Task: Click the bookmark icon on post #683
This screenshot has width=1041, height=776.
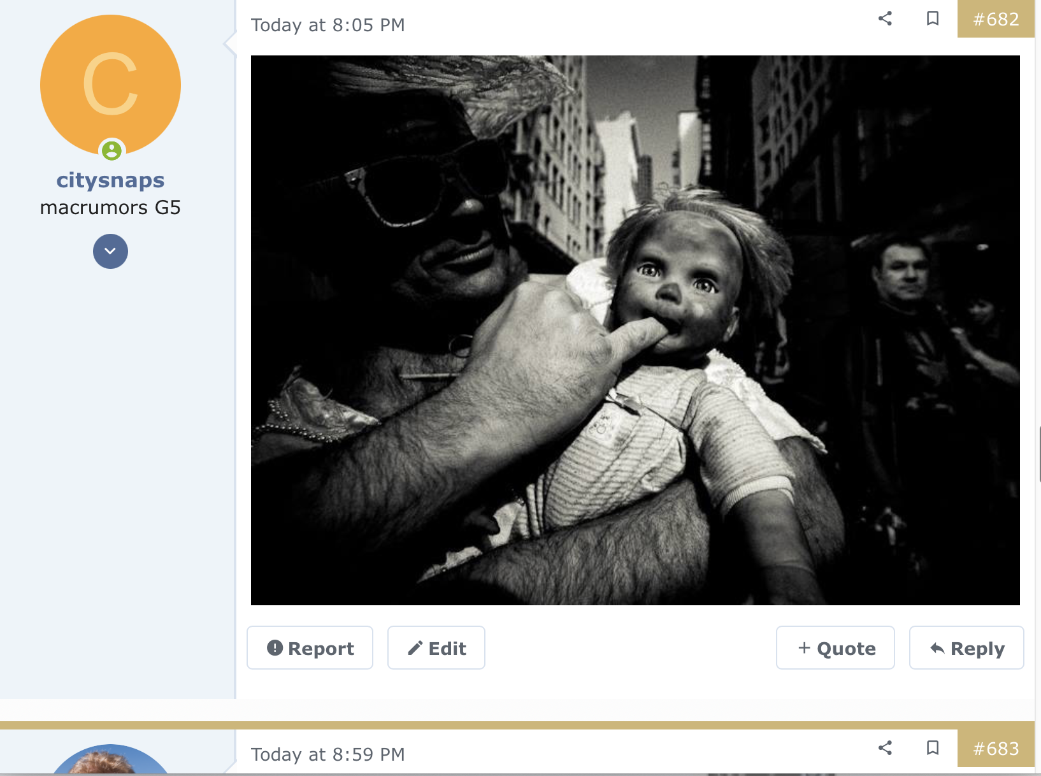Action: (932, 748)
